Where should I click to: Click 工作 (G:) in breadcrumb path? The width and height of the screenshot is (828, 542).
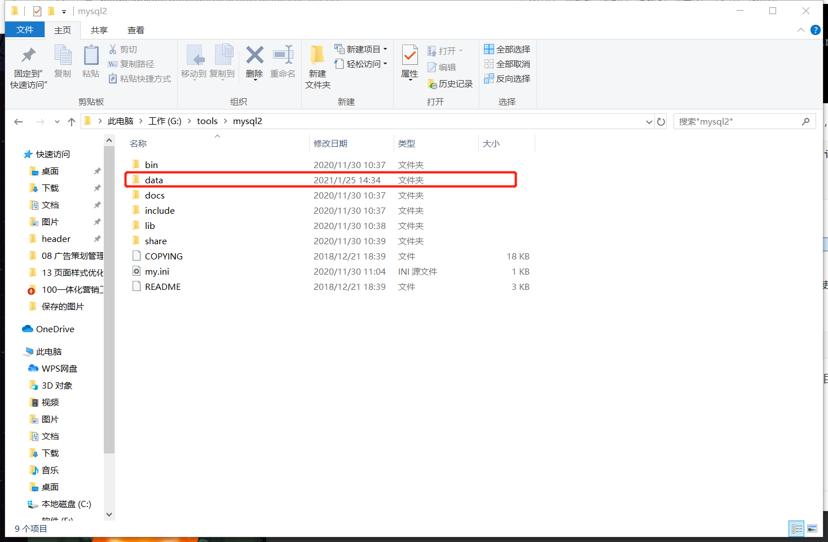click(x=165, y=121)
